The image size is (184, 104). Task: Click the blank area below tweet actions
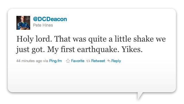click(91, 78)
